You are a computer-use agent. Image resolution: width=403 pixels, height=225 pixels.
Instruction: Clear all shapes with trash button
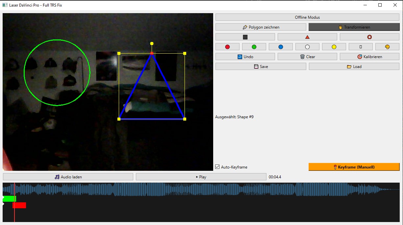tap(307, 57)
